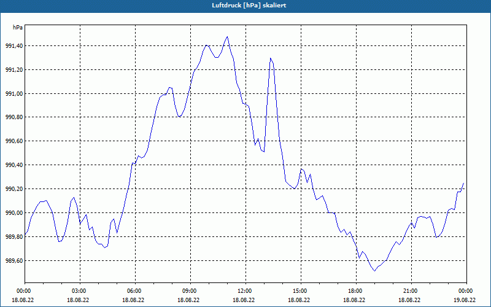
Task: Select the 18.08.22 date under 21:00
Action: (x=409, y=300)
